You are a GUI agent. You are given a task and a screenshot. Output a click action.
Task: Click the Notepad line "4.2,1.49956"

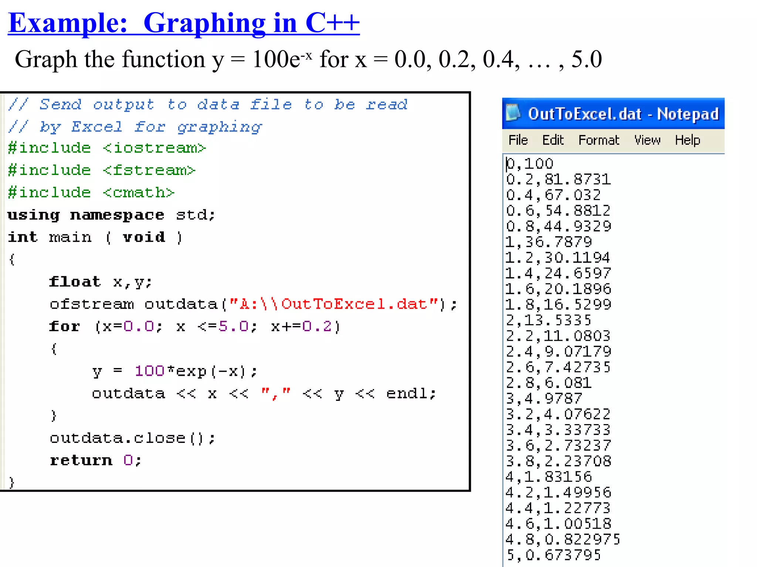pos(559,493)
